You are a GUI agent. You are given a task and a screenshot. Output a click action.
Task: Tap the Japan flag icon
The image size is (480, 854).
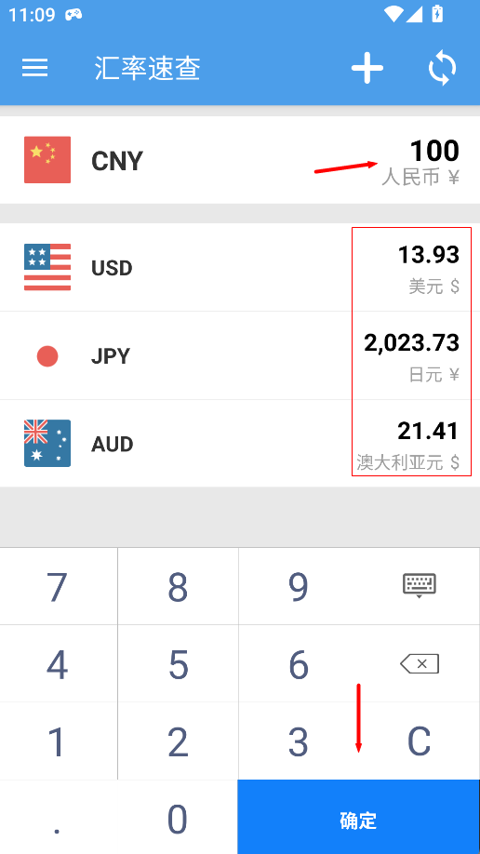[x=47, y=356]
